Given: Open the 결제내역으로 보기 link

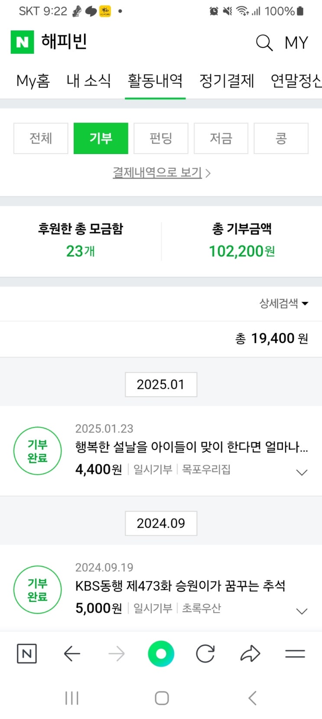Looking at the screenshot, I should coord(161,173).
